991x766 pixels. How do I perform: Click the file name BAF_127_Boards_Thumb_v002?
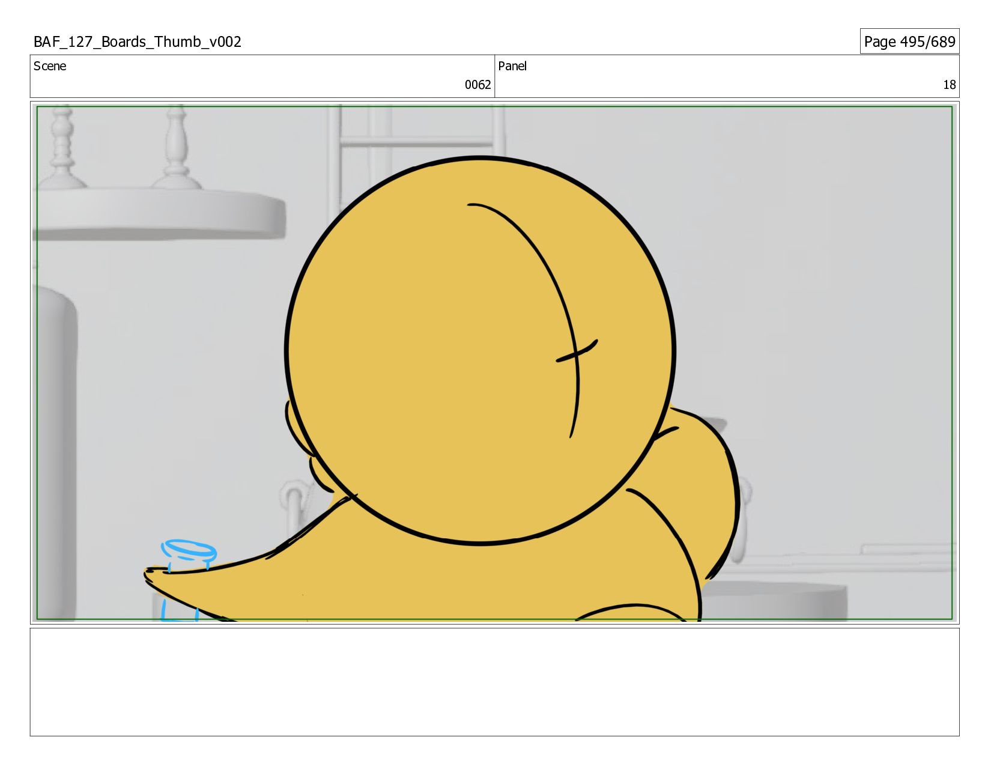click(138, 41)
